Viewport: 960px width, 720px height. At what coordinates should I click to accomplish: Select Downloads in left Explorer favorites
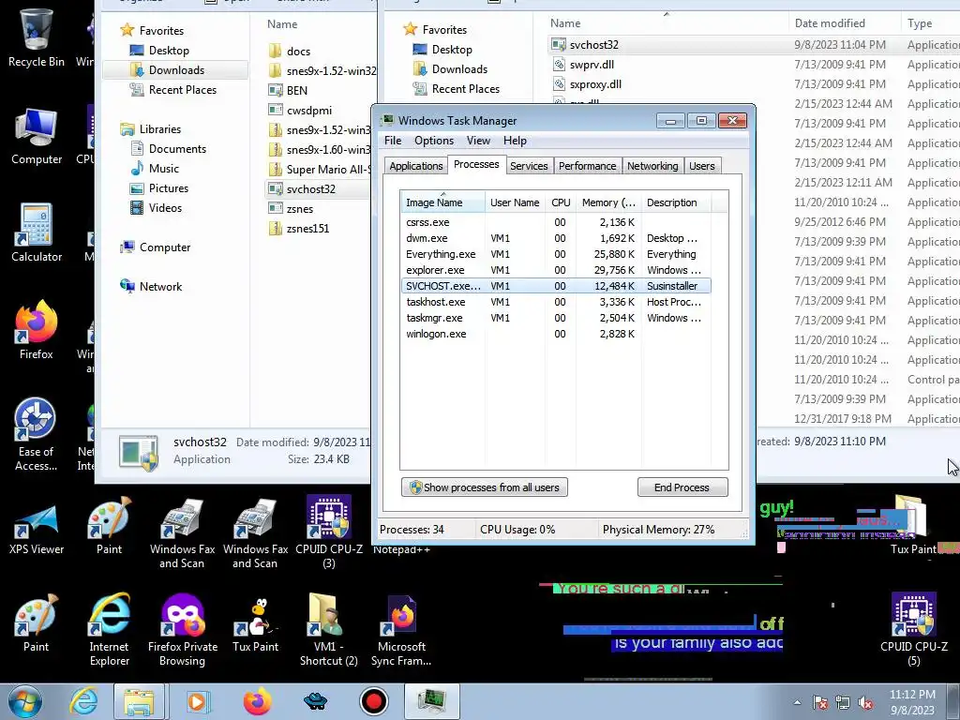(176, 69)
